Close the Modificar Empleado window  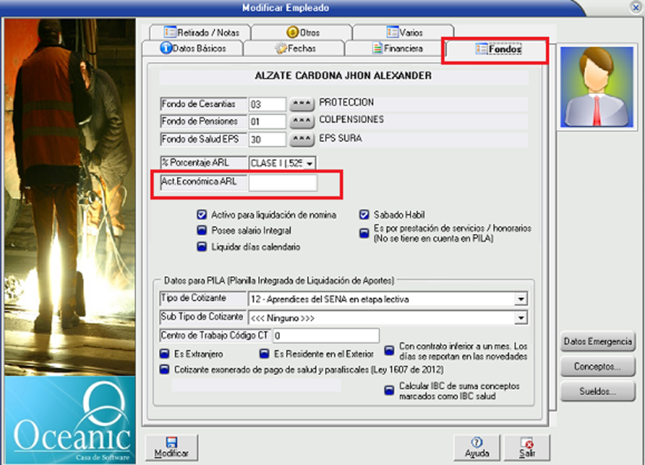coord(635,7)
